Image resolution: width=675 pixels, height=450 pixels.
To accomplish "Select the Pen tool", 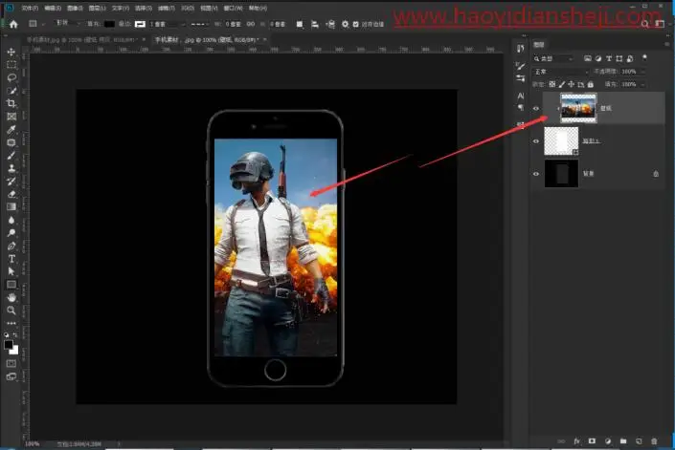I will pyautogui.click(x=11, y=246).
